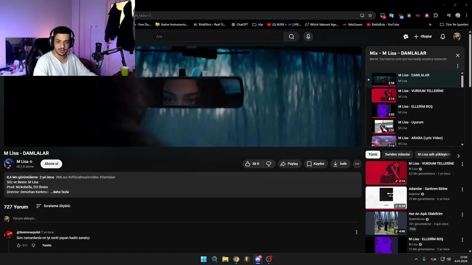Image resolution: width=472 pixels, height=265 pixels.
Task: Open options menu for Sevimnurpolat's comment
Action: 356,232
